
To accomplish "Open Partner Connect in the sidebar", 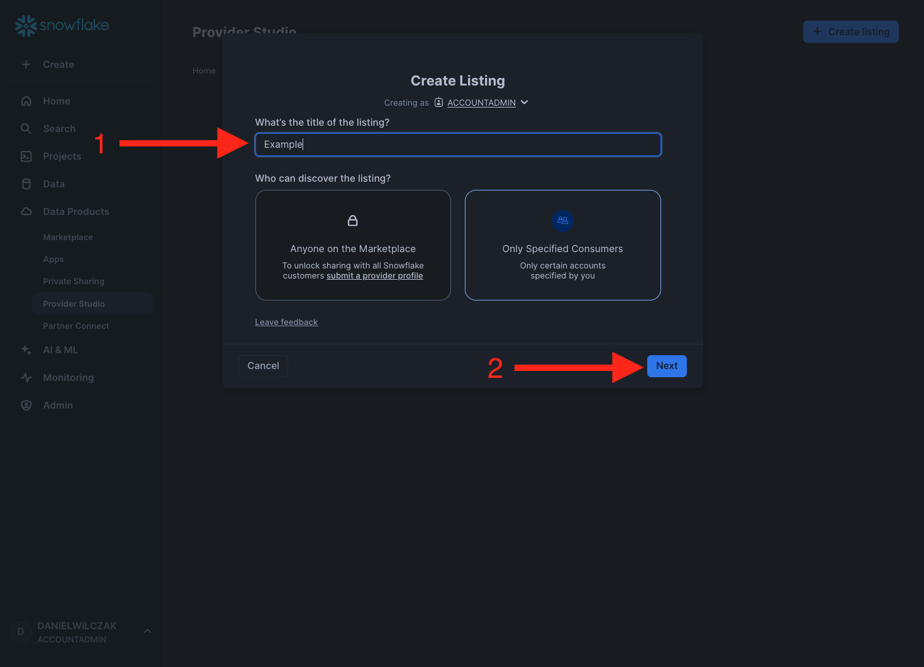I will tap(76, 326).
